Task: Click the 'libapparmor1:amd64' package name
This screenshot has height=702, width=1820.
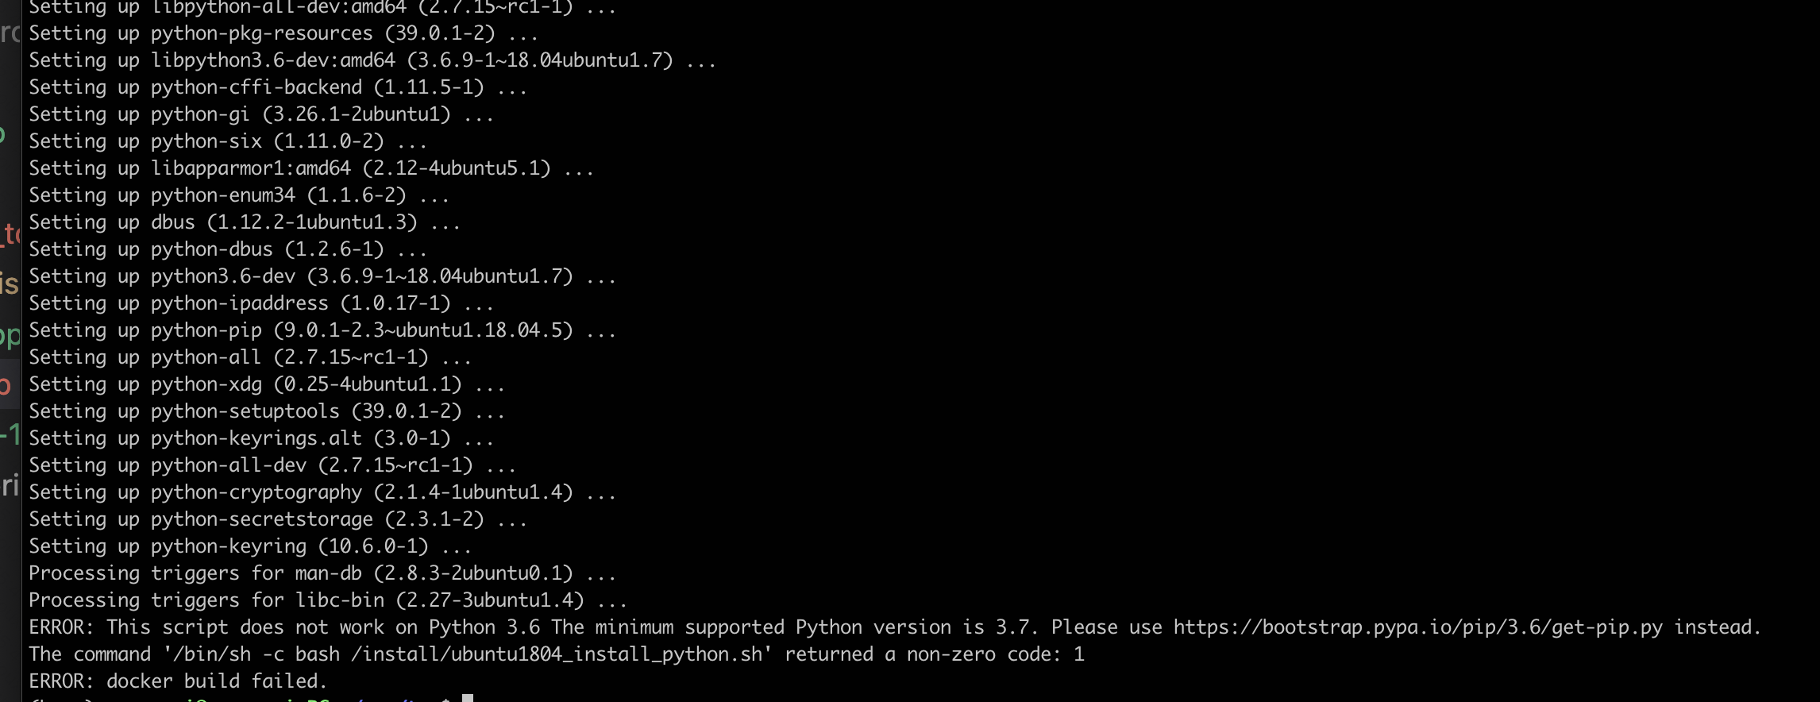Action: coord(250,168)
